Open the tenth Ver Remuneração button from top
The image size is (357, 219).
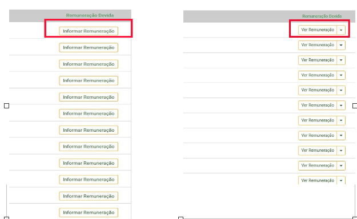(x=318, y=165)
